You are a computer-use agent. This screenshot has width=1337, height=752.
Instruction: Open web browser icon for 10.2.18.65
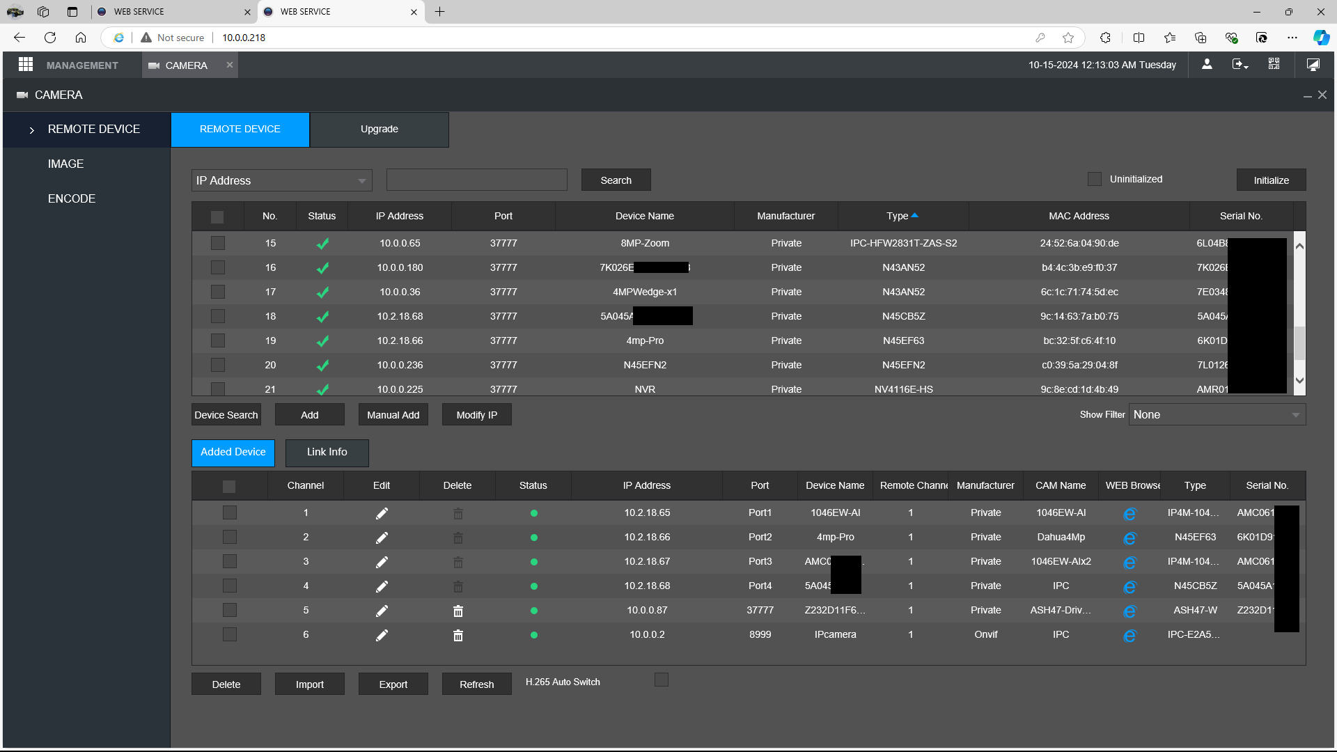click(x=1129, y=514)
